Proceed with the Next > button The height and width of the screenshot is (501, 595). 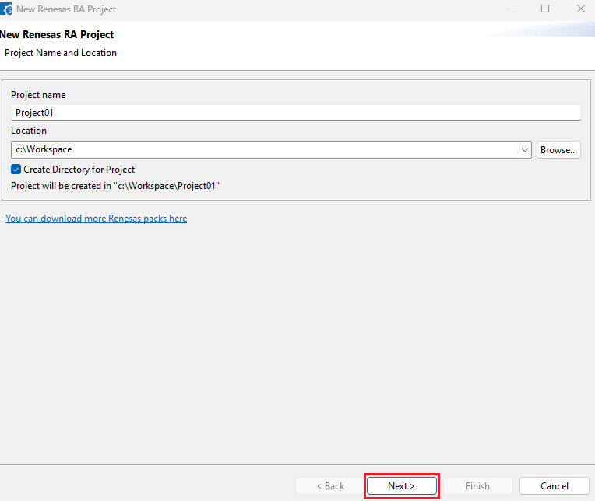(402, 486)
